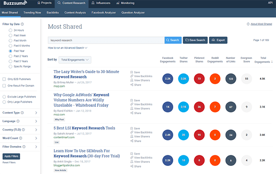Open the BuzzSumo logo home link
Viewport: 276px width, 174px height.
tap(15, 3)
